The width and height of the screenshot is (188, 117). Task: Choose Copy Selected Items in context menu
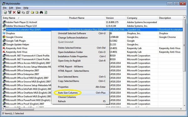coord(81,81)
